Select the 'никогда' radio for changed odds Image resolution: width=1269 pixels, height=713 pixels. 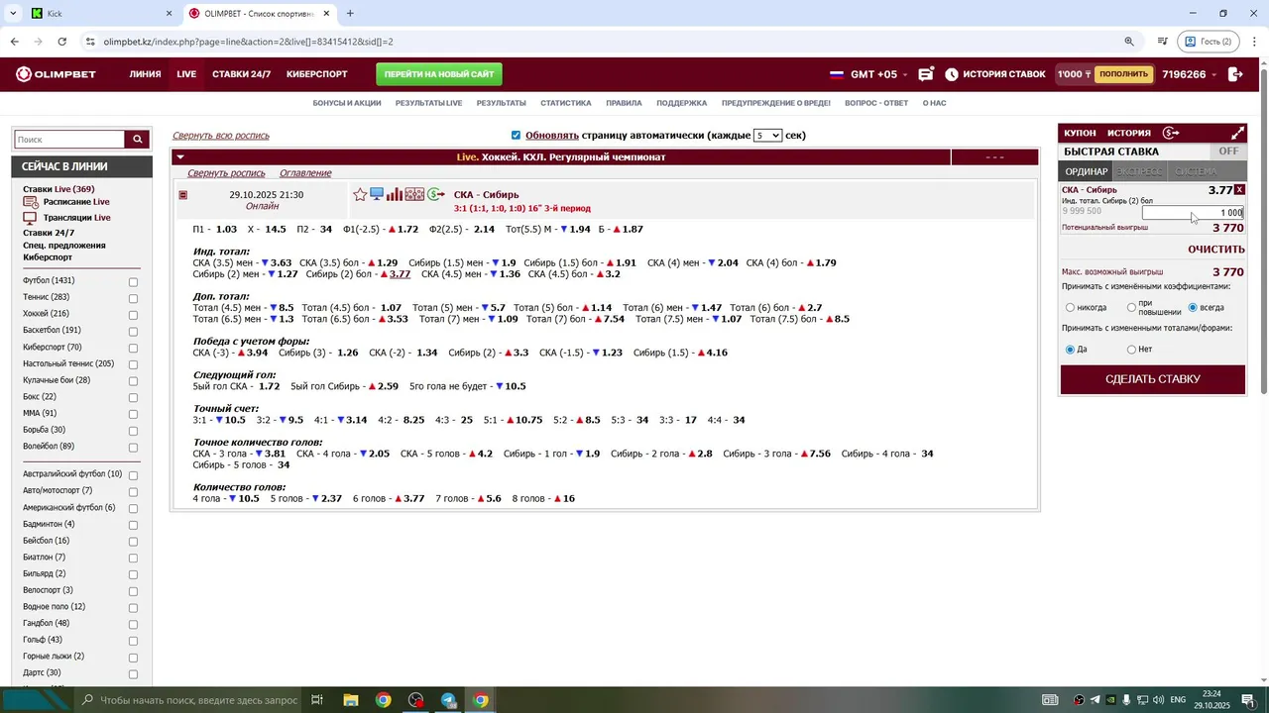(1070, 308)
